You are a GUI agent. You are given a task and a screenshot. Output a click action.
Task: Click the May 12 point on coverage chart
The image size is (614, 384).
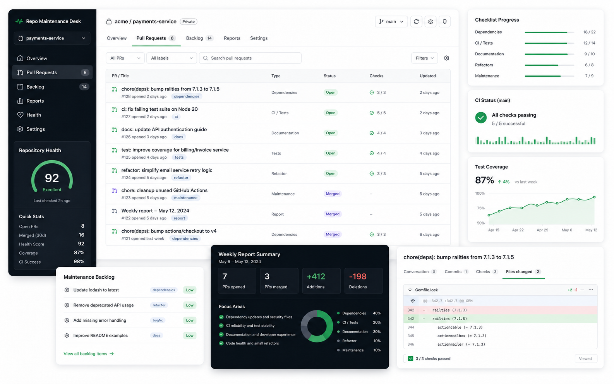594,197
